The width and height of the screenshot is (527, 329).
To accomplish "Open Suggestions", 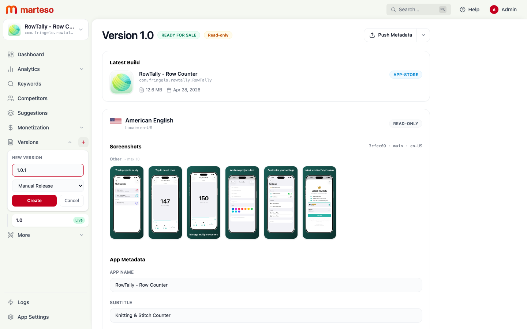I will [x=46, y=113].
